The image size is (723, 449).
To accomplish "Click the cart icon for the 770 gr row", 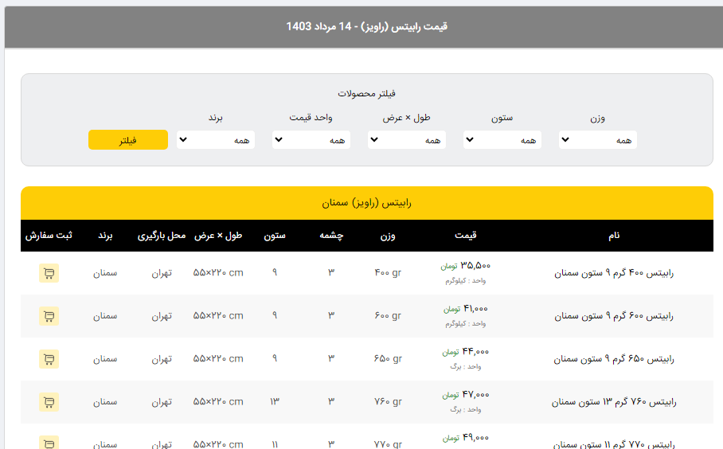I will [49, 443].
